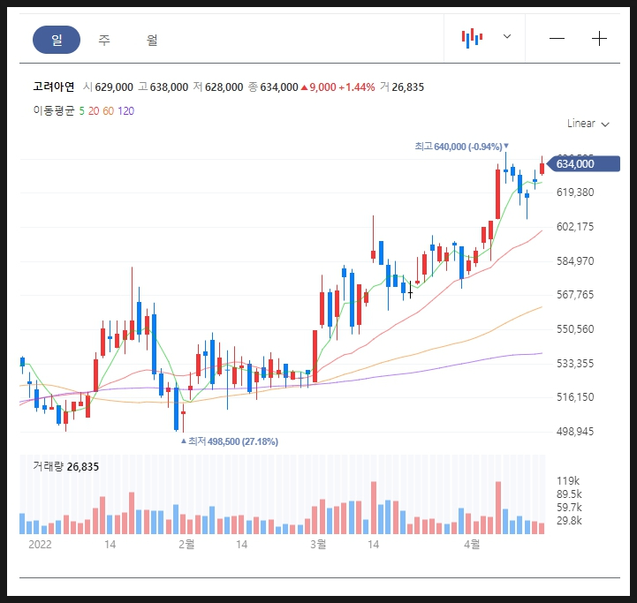Click the 59.7k volume axis label
This screenshot has width=637, height=603.
pyautogui.click(x=569, y=507)
